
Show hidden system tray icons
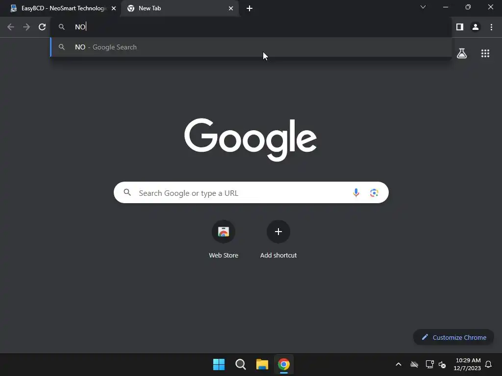[x=399, y=364]
